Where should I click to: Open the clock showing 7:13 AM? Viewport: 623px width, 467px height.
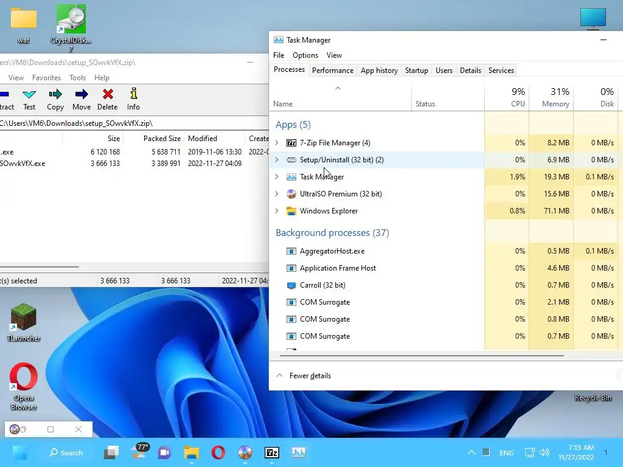pyautogui.click(x=576, y=452)
